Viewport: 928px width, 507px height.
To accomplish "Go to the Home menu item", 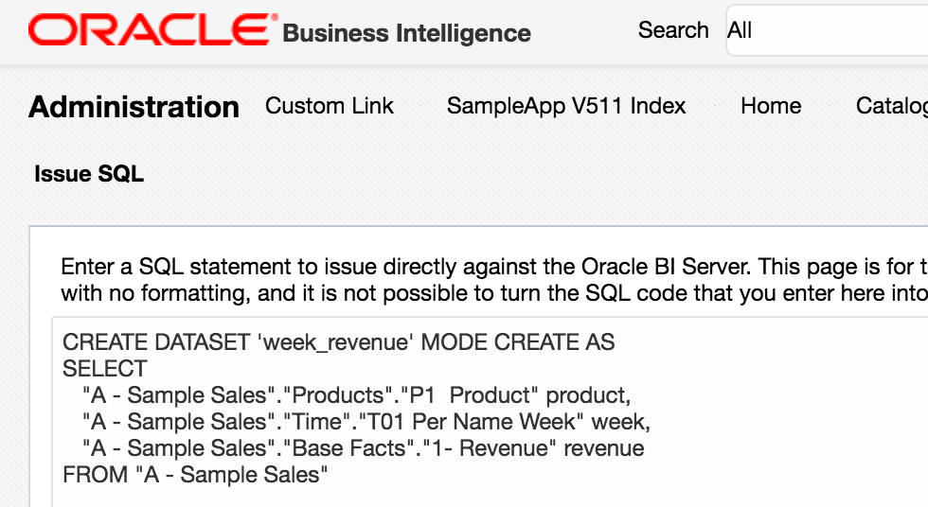I will coord(771,106).
